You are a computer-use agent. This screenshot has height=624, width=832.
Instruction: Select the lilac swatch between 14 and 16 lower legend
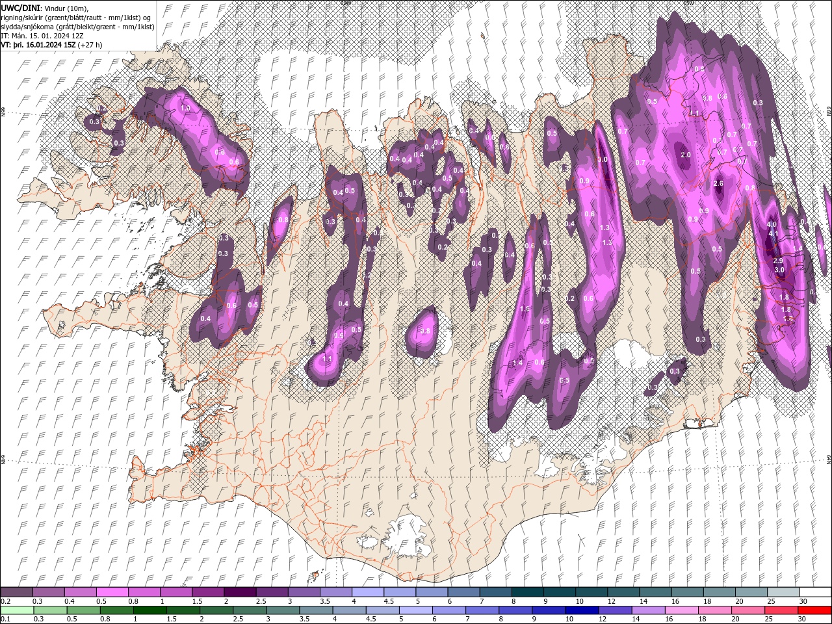[647, 610]
